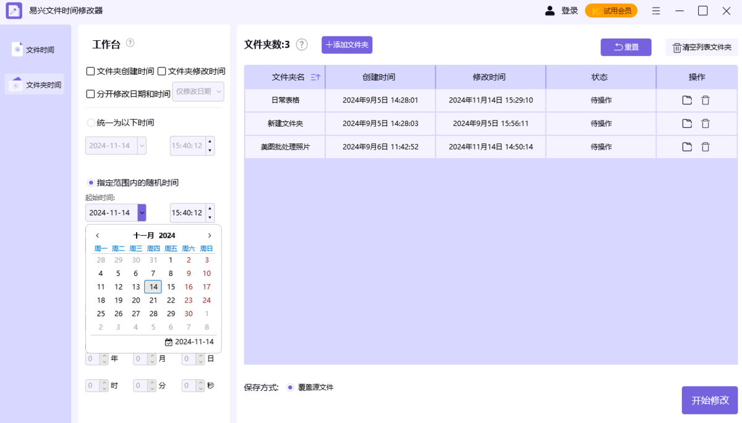Click the sort icon beside 文件夹名 header
The height and width of the screenshot is (423, 742).
coord(315,77)
